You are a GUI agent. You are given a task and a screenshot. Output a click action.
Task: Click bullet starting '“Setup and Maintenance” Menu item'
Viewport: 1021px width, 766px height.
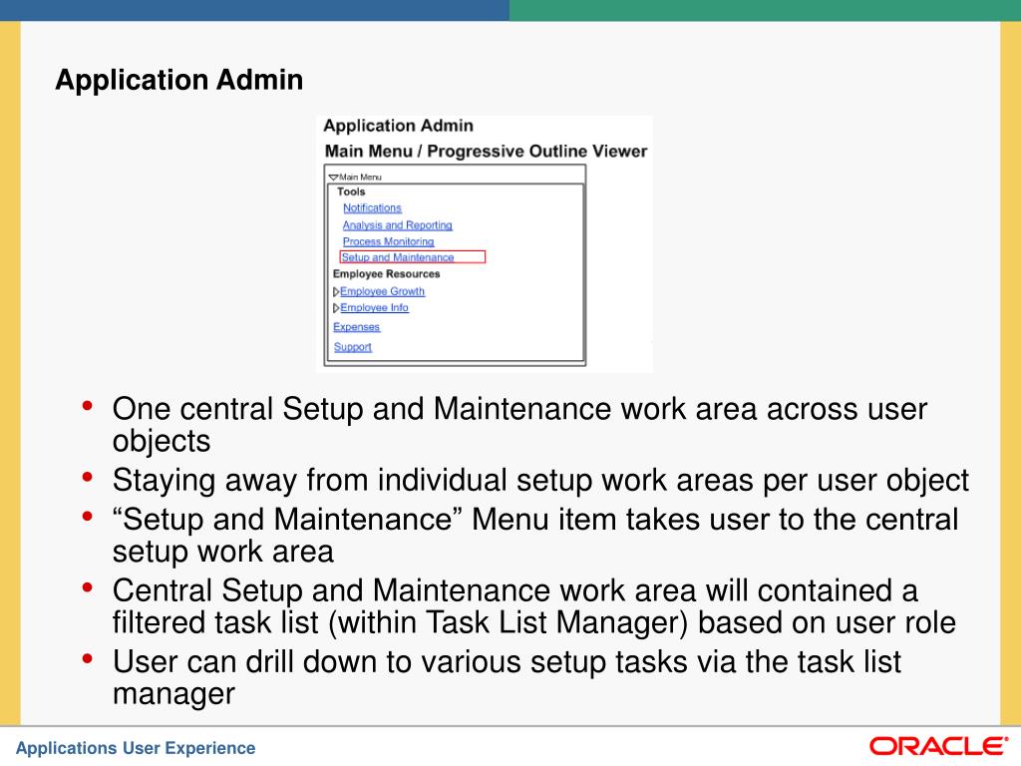coord(535,536)
